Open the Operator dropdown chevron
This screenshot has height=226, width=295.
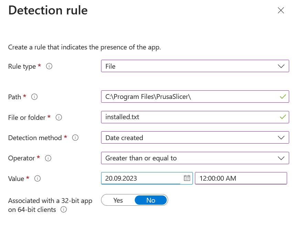coord(281,158)
